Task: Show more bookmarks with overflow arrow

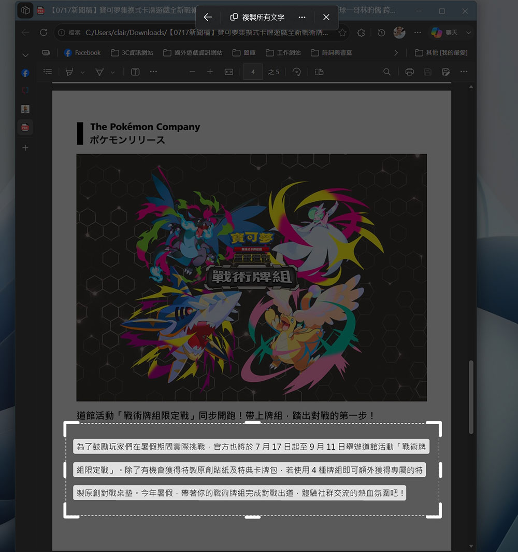Action: 396,53
